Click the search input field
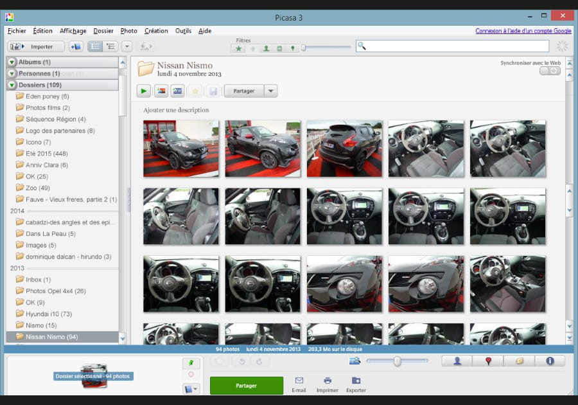The height and width of the screenshot is (405, 578). [x=452, y=46]
